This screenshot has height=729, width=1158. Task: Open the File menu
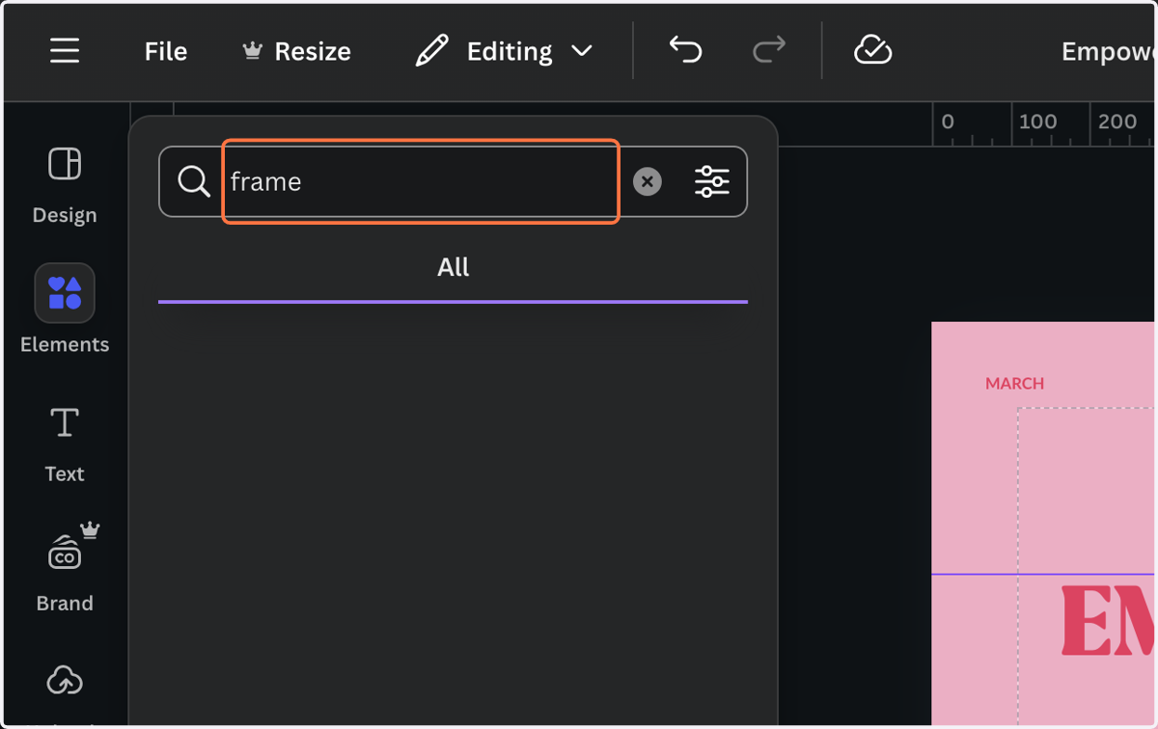click(x=166, y=51)
